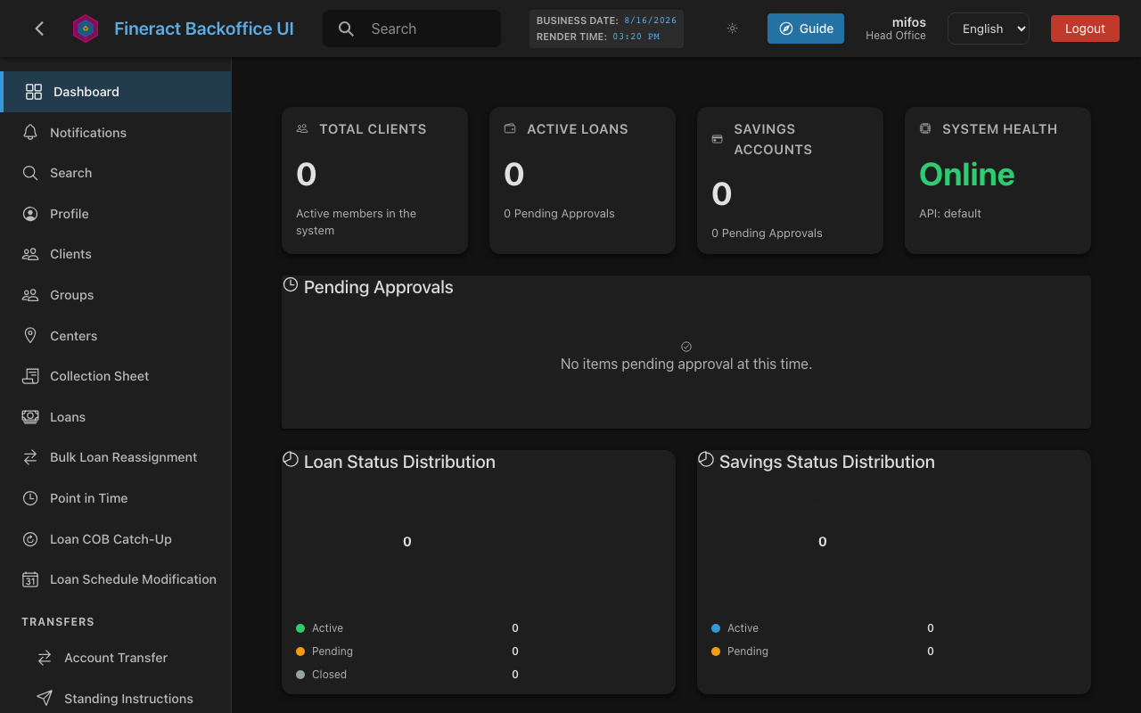Image resolution: width=1141 pixels, height=713 pixels.
Task: Open Standing Instructions link
Action: point(128,699)
